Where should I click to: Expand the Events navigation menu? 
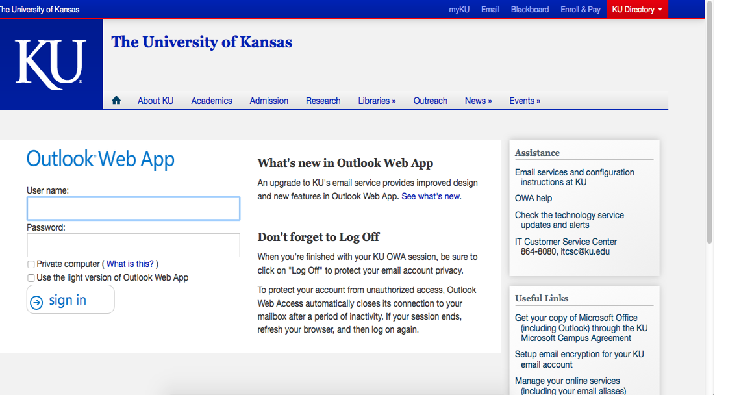click(x=525, y=101)
